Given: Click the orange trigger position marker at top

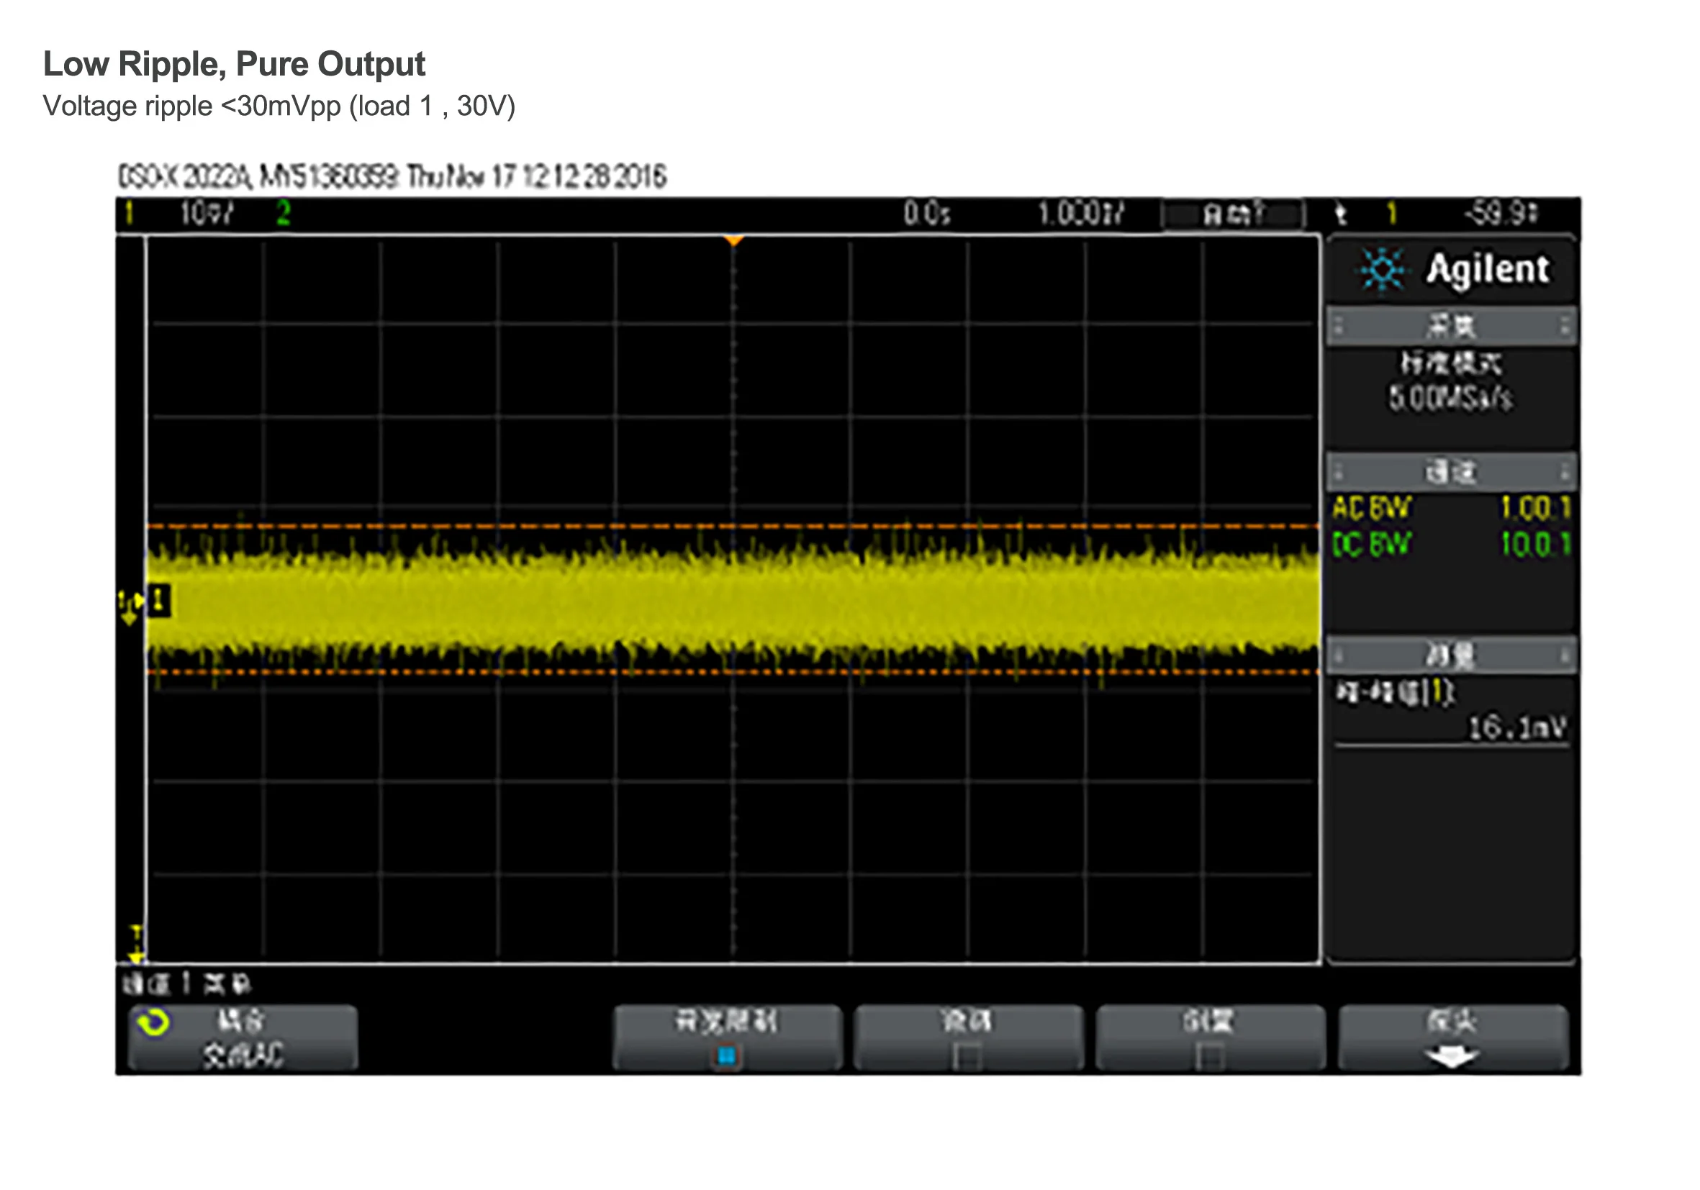Looking at the screenshot, I should 733,240.
